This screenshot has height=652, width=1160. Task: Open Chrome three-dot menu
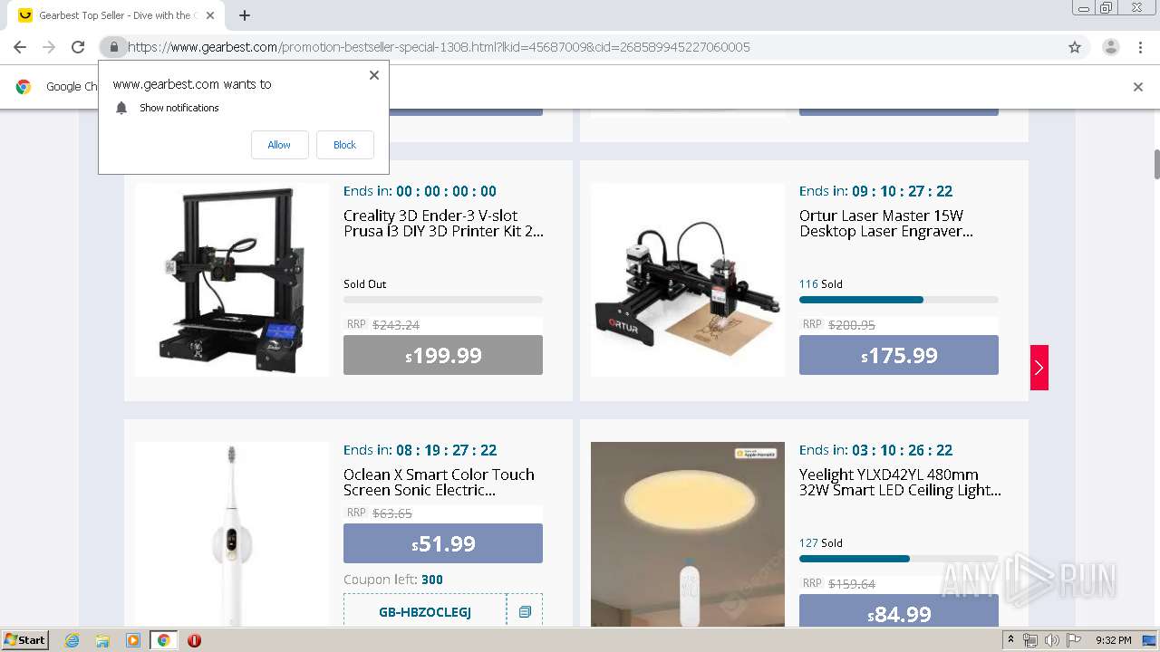pyautogui.click(x=1140, y=47)
